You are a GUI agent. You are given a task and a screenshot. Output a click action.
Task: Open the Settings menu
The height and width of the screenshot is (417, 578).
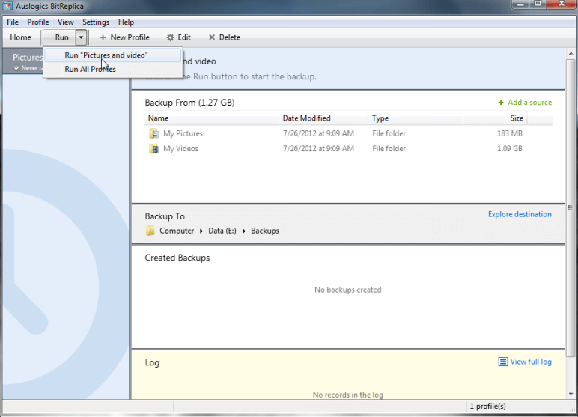tap(96, 22)
